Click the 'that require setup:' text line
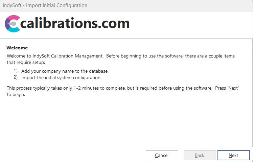This screenshot has height=162, width=253. tap(26, 62)
